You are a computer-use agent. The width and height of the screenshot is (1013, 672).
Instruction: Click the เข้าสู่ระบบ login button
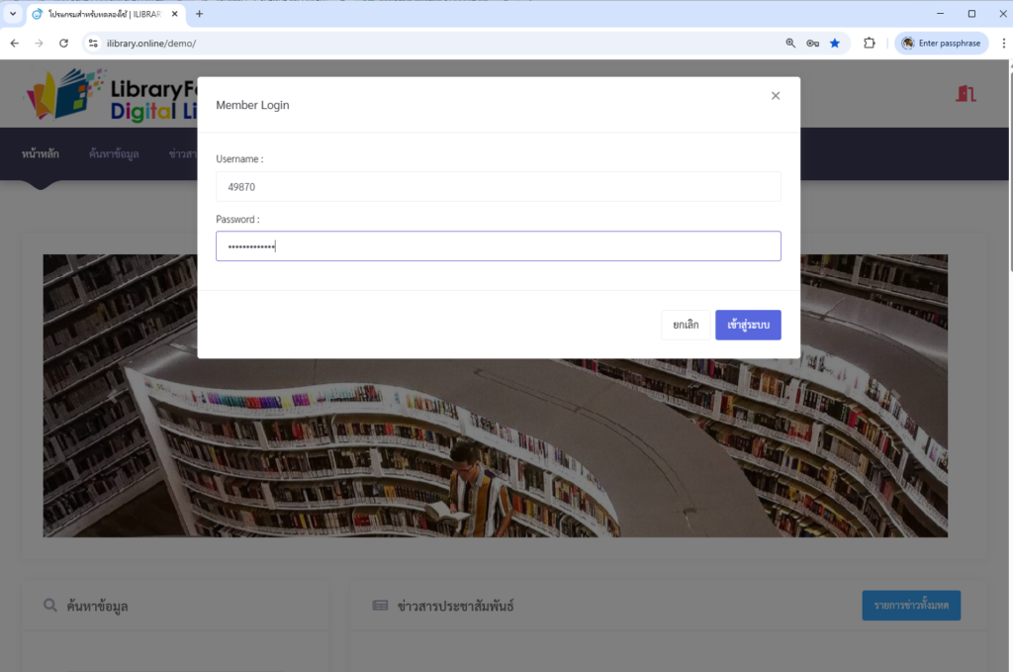748,325
